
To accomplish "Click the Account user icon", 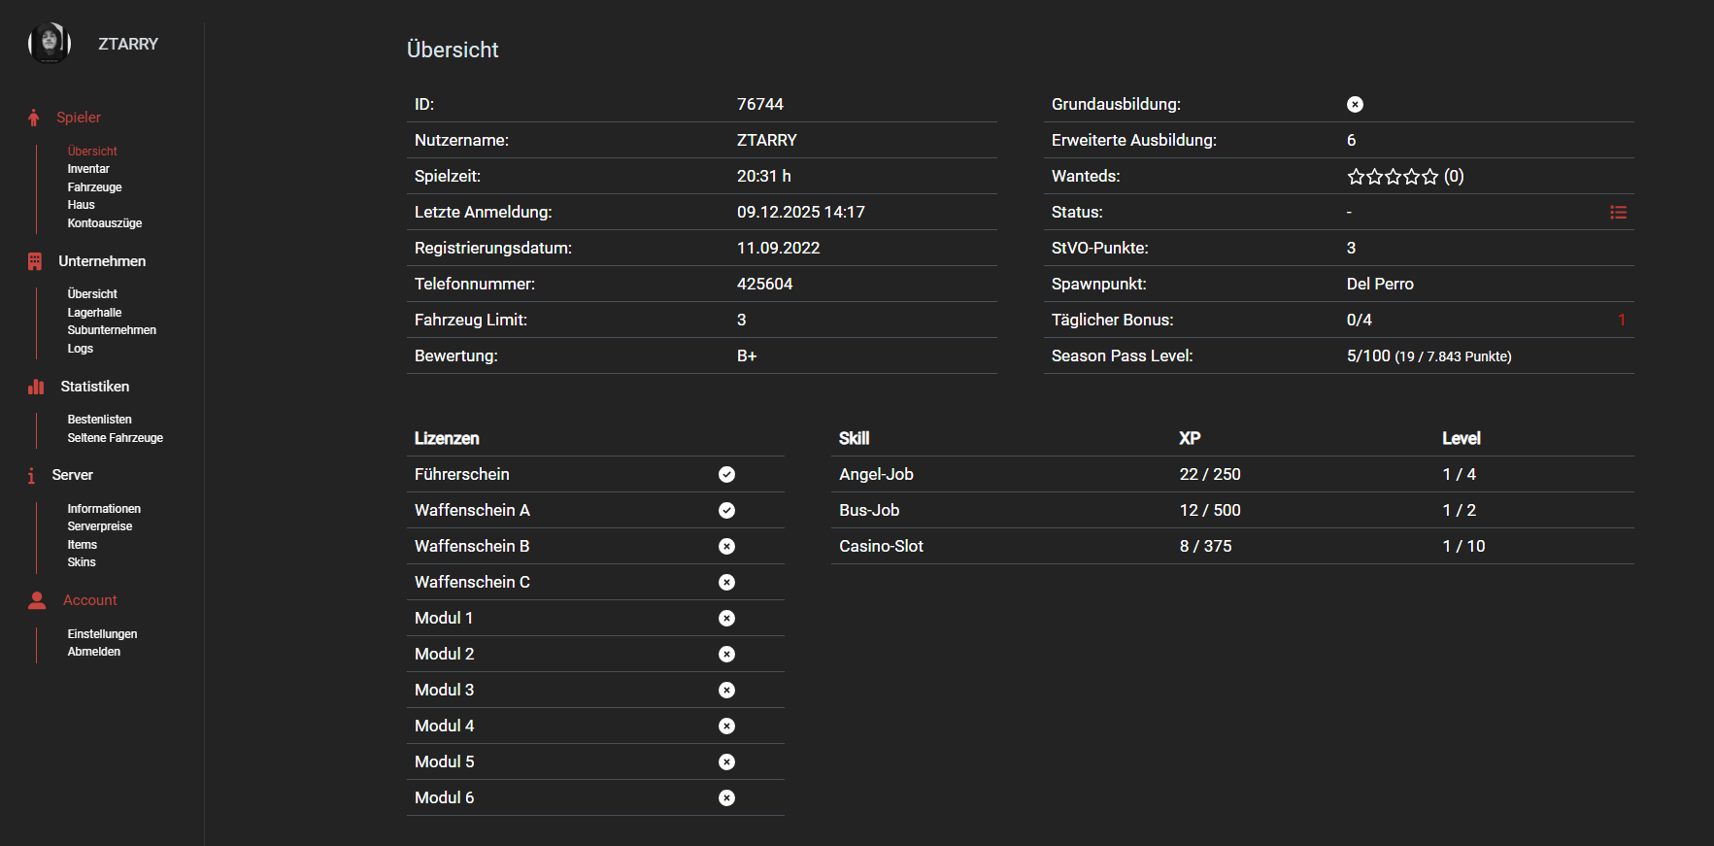I will (x=37, y=600).
